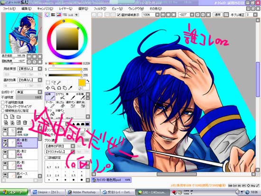Open the toolbar rotation angle dropdown

click(x=192, y=15)
